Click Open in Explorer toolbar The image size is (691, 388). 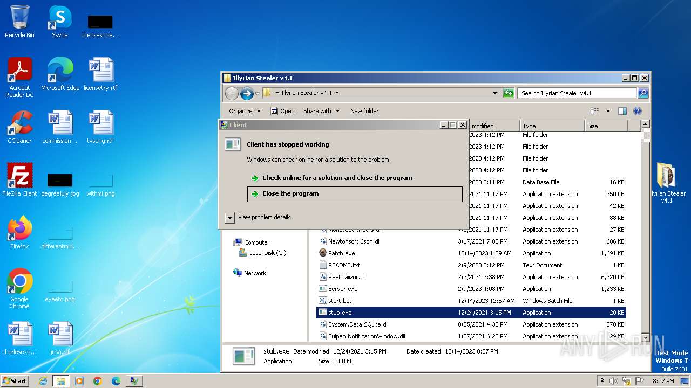coord(282,111)
